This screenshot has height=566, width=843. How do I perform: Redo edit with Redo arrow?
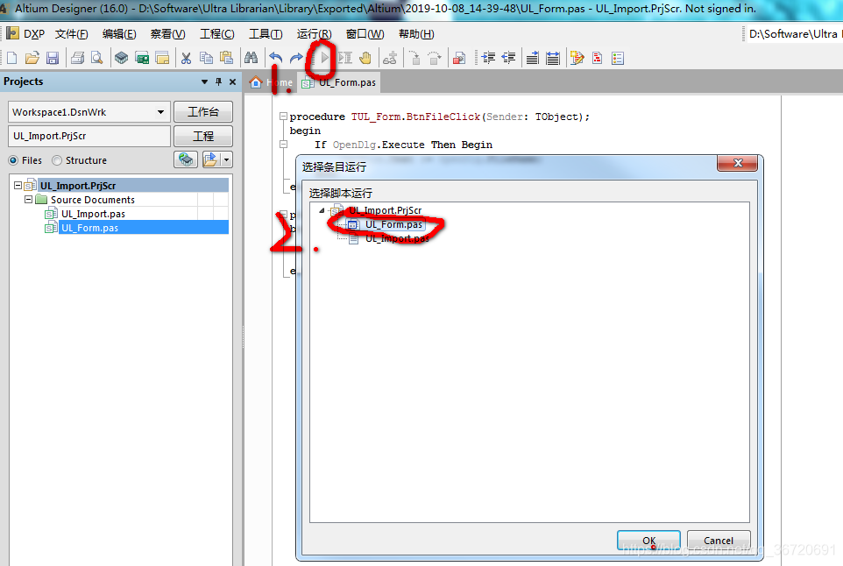click(x=296, y=58)
